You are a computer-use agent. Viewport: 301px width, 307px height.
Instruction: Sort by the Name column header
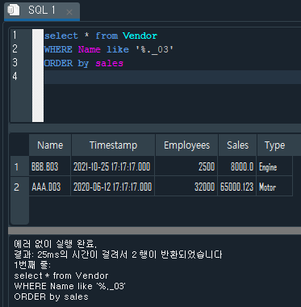point(50,145)
